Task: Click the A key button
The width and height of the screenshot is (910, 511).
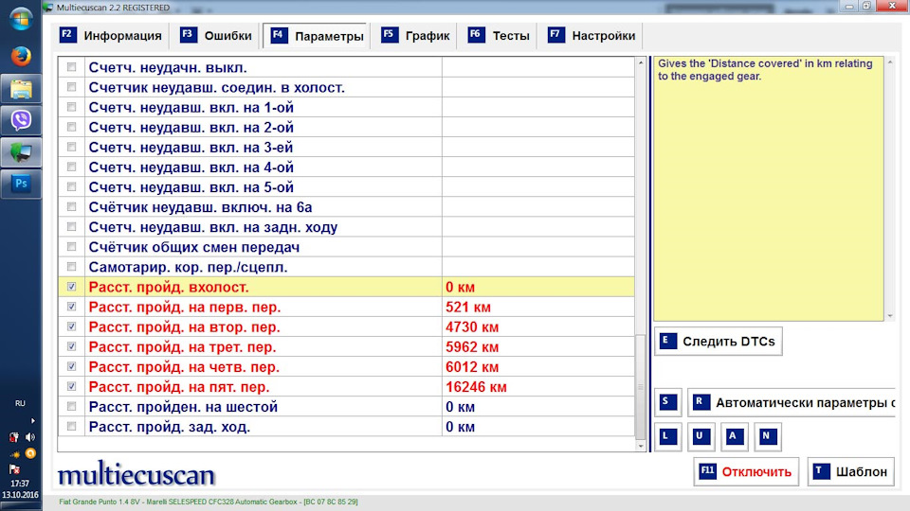Action: (x=734, y=437)
